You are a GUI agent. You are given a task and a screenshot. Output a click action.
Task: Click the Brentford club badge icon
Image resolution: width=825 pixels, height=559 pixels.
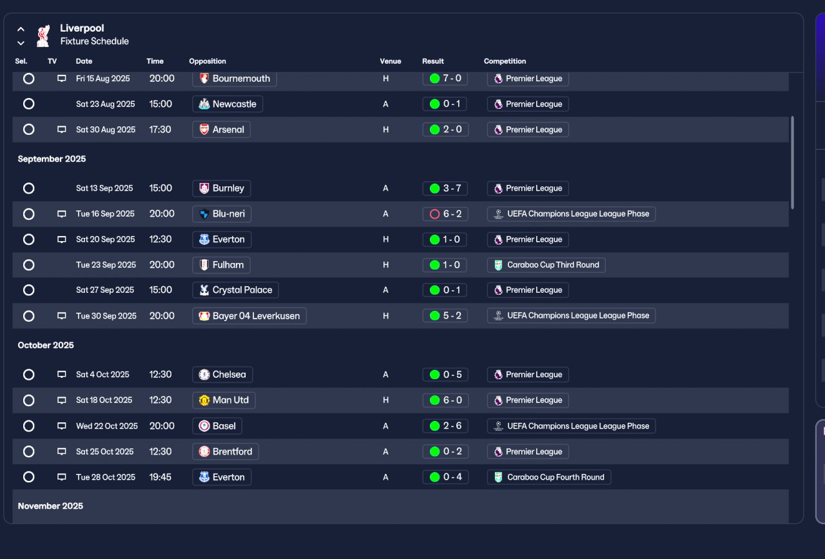pyautogui.click(x=204, y=452)
